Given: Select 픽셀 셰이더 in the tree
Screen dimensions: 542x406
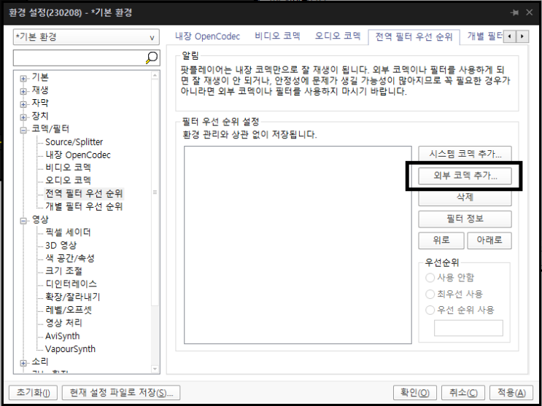Looking at the screenshot, I should [68, 233].
